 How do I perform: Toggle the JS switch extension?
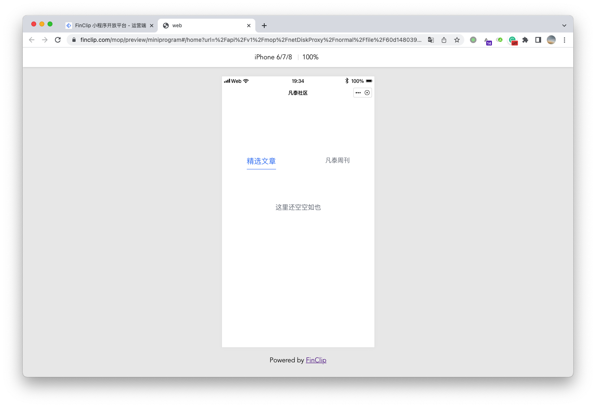click(499, 40)
